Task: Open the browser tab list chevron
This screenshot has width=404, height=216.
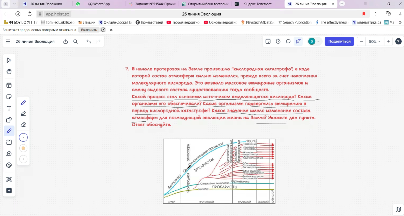Action: [x=14, y=4]
